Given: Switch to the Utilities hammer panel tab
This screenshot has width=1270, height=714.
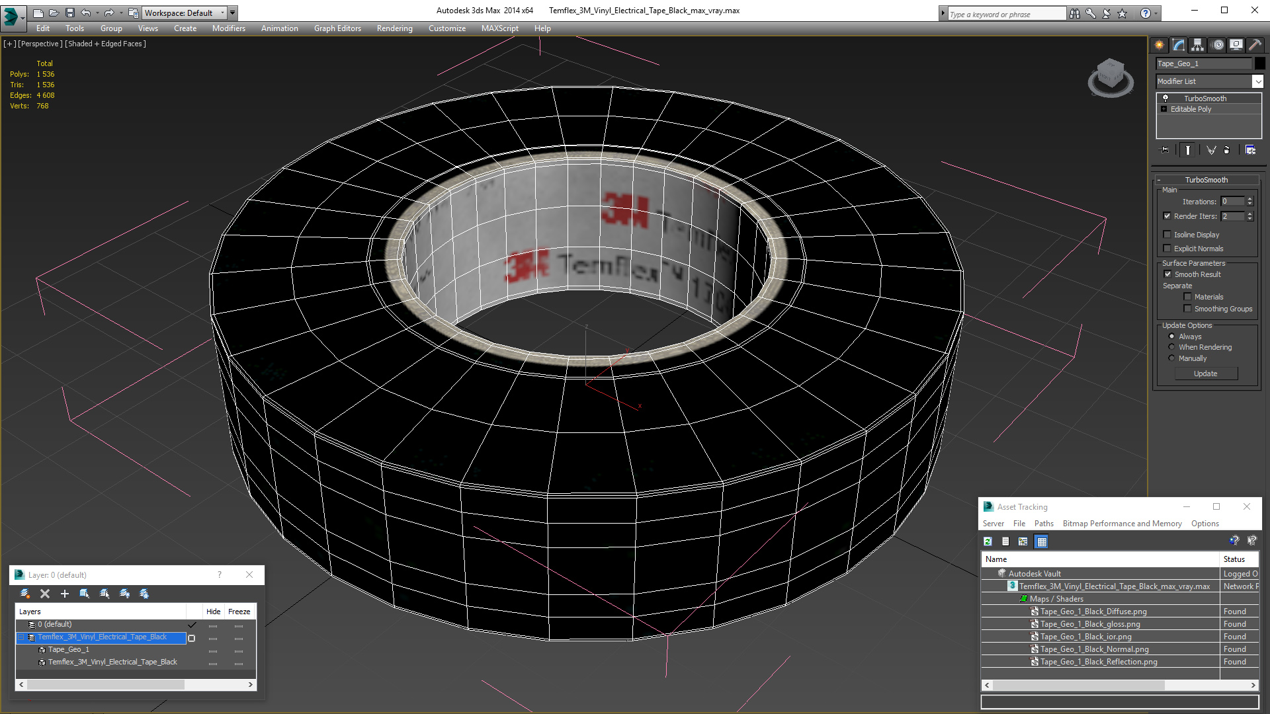Looking at the screenshot, I should coord(1255,45).
